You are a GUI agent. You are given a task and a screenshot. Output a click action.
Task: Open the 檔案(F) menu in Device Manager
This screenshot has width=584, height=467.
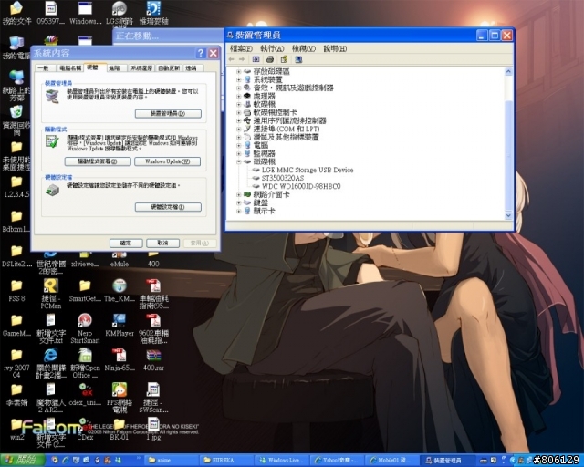[x=241, y=48]
